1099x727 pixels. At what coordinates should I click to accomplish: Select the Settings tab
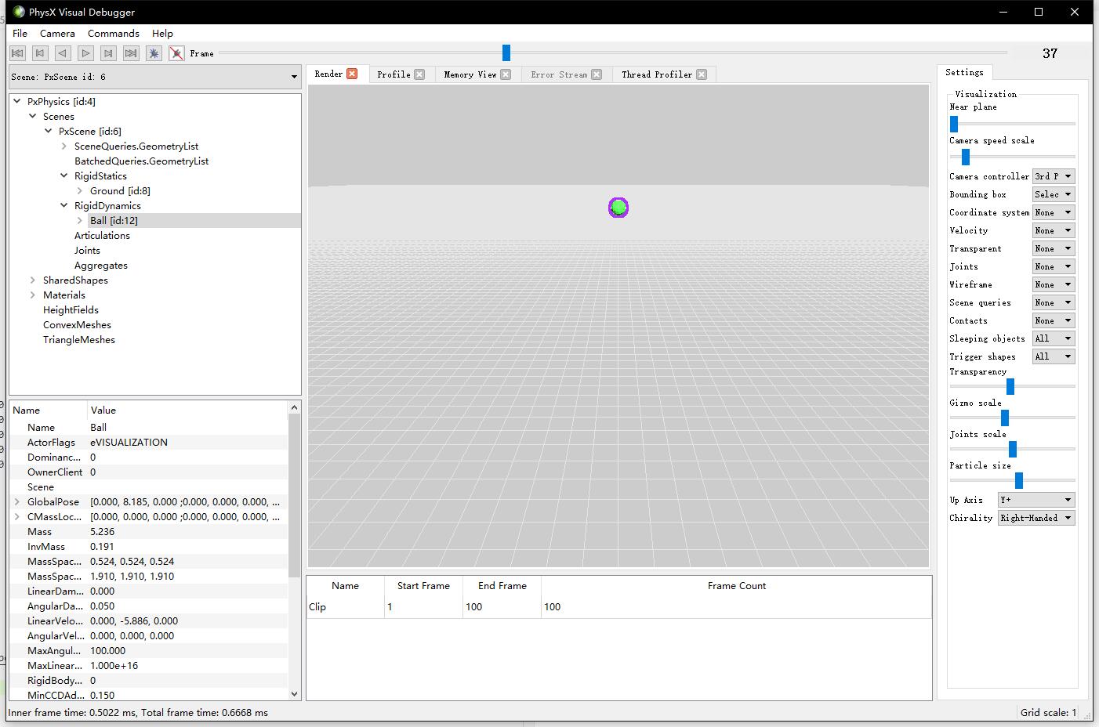tap(964, 72)
